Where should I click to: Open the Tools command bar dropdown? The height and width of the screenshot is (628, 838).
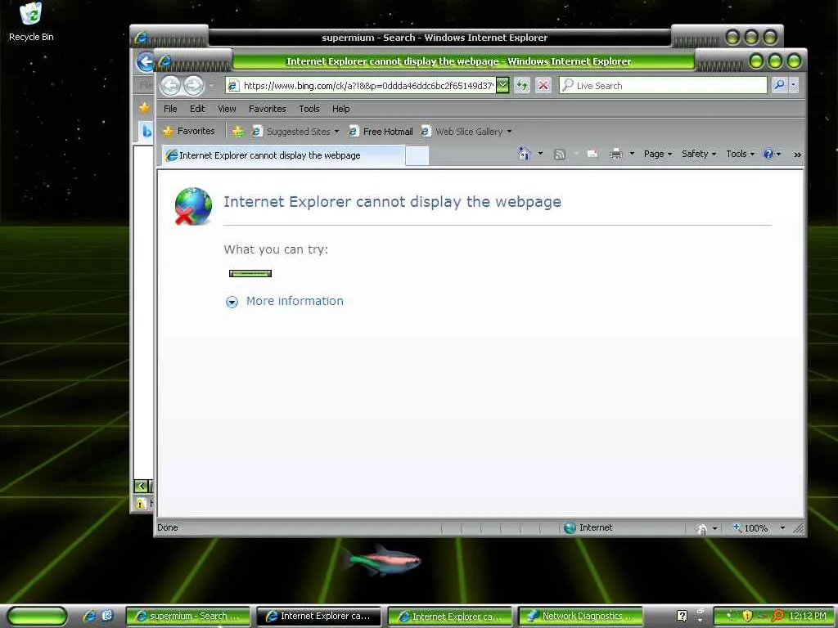tap(740, 154)
